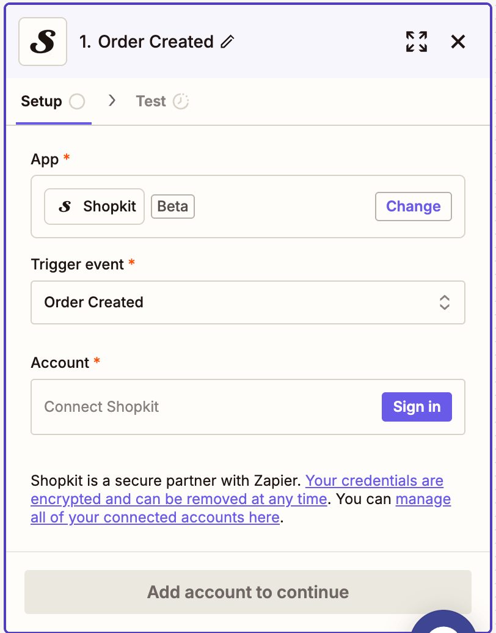
Task: Click the Connect Shopkit account field
Action: pos(202,407)
